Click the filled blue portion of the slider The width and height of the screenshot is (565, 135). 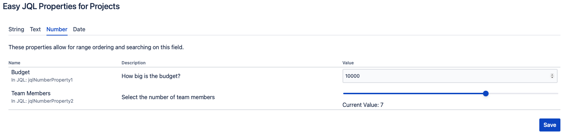click(413, 94)
